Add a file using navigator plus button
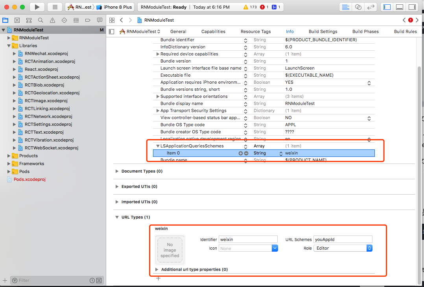The height and width of the screenshot is (287, 424). pyautogui.click(x=5, y=281)
